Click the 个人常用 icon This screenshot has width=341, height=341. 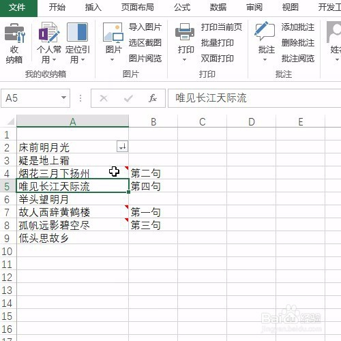(x=49, y=32)
